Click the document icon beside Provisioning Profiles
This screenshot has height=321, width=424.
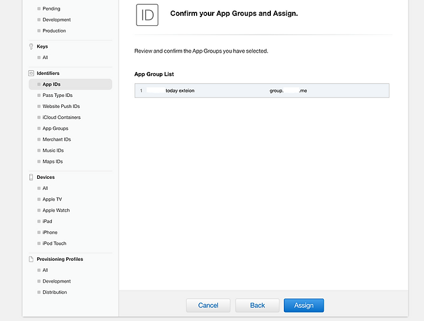point(31,259)
